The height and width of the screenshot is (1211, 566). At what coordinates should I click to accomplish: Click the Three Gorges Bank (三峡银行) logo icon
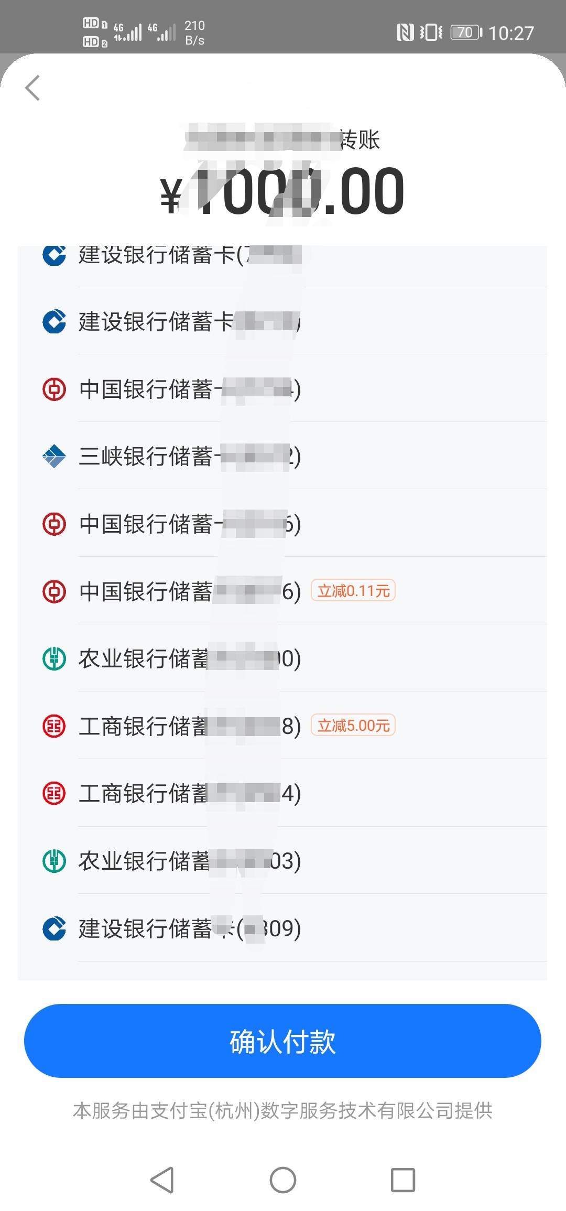tap(54, 456)
